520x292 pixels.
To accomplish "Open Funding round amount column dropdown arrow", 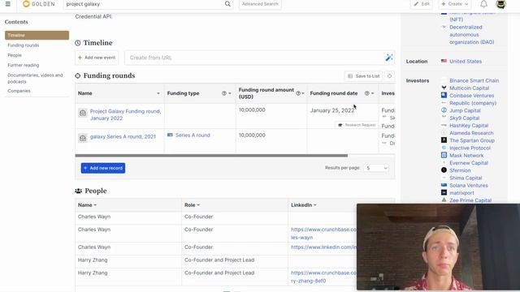I will pyautogui.click(x=303, y=93).
